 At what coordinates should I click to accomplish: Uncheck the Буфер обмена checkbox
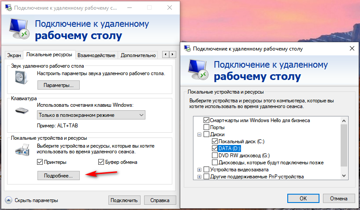coord(100,162)
